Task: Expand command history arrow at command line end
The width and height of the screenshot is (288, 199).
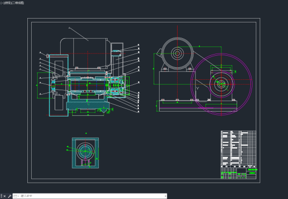Action: 165,196
